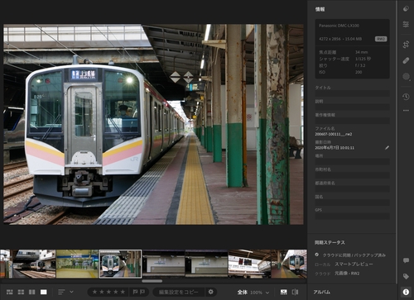Toggle the filmstrip visibility
The height and width of the screenshot is (300, 414).
[x=283, y=292]
